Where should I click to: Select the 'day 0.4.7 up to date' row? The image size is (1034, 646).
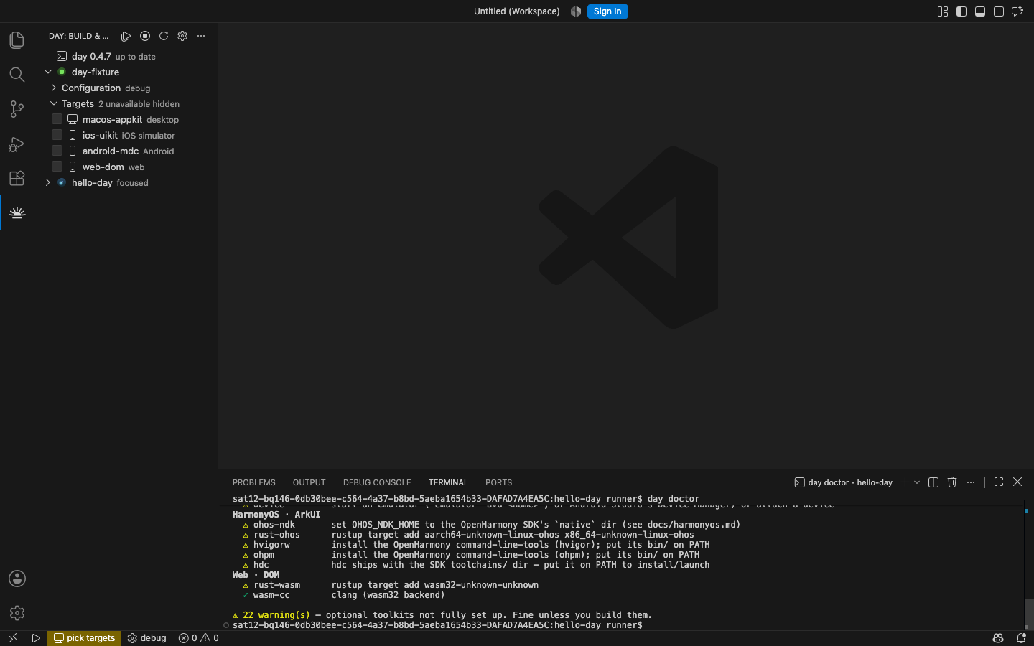point(126,56)
